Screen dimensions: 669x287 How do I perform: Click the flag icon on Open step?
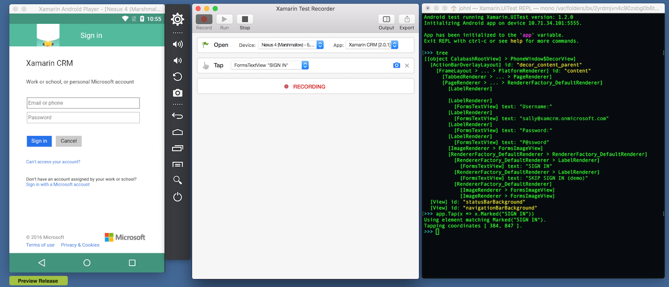pyautogui.click(x=206, y=45)
